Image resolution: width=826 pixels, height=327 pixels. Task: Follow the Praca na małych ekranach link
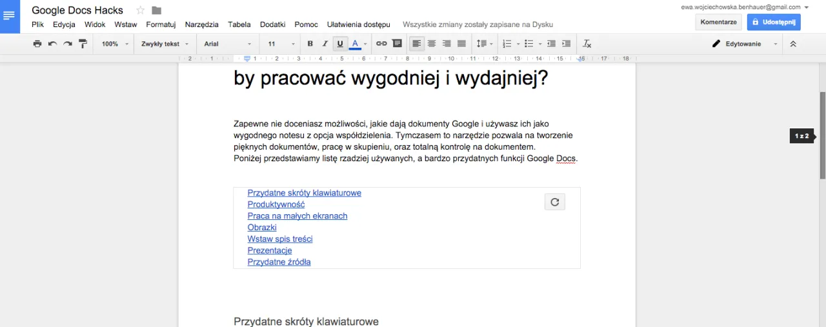(x=297, y=216)
